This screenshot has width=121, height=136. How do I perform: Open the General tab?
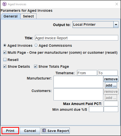pos(10,16)
